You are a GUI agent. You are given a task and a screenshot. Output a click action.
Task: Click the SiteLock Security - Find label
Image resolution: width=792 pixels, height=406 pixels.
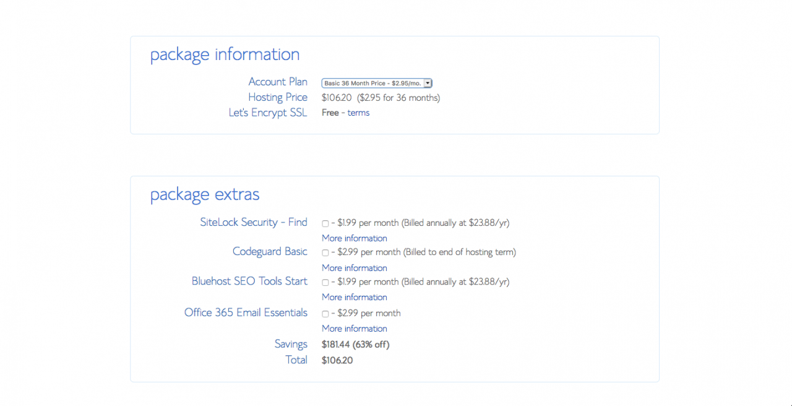[253, 222]
